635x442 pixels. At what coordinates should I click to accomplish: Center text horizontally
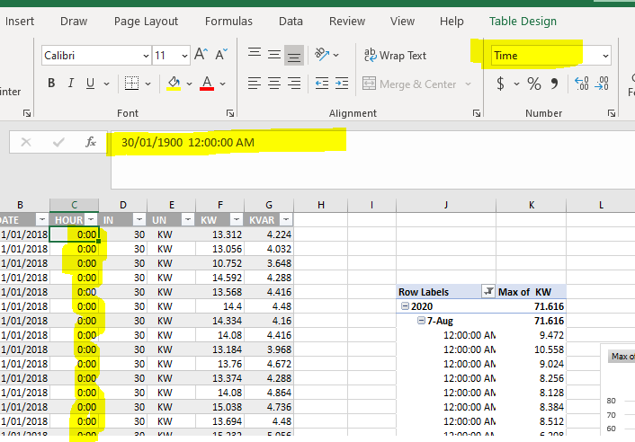tap(274, 84)
